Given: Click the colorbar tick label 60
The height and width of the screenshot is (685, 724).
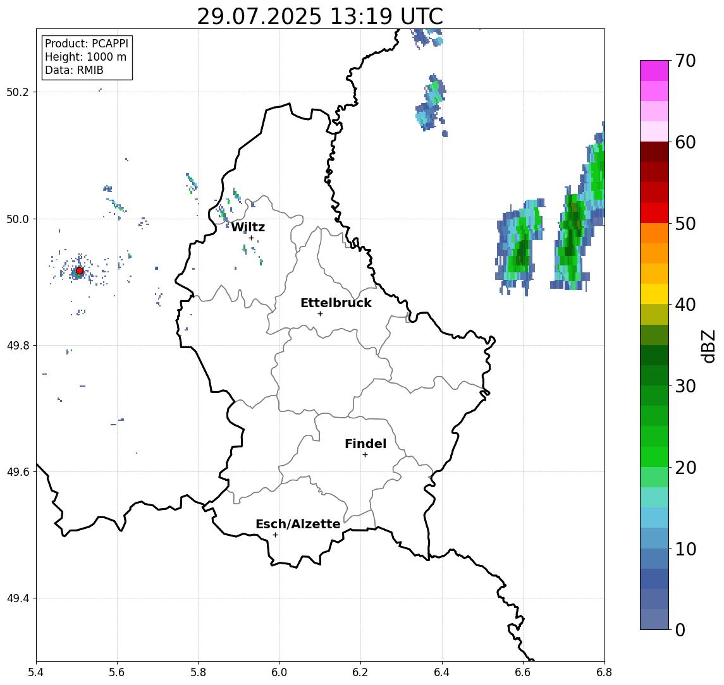Looking at the screenshot, I should point(685,142).
